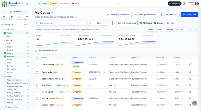
Task: Toggle My Cases checkbox
Action: (141, 23)
